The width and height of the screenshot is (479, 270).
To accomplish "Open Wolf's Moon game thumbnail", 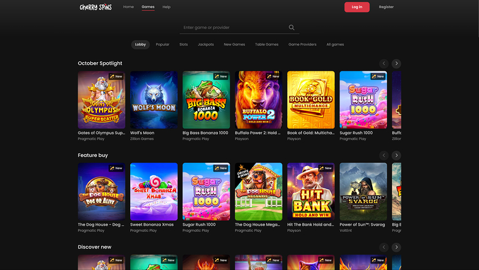I will click(154, 100).
